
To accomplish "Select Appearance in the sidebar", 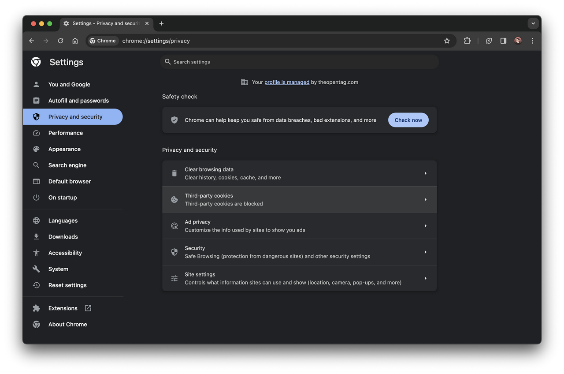I will pos(64,149).
